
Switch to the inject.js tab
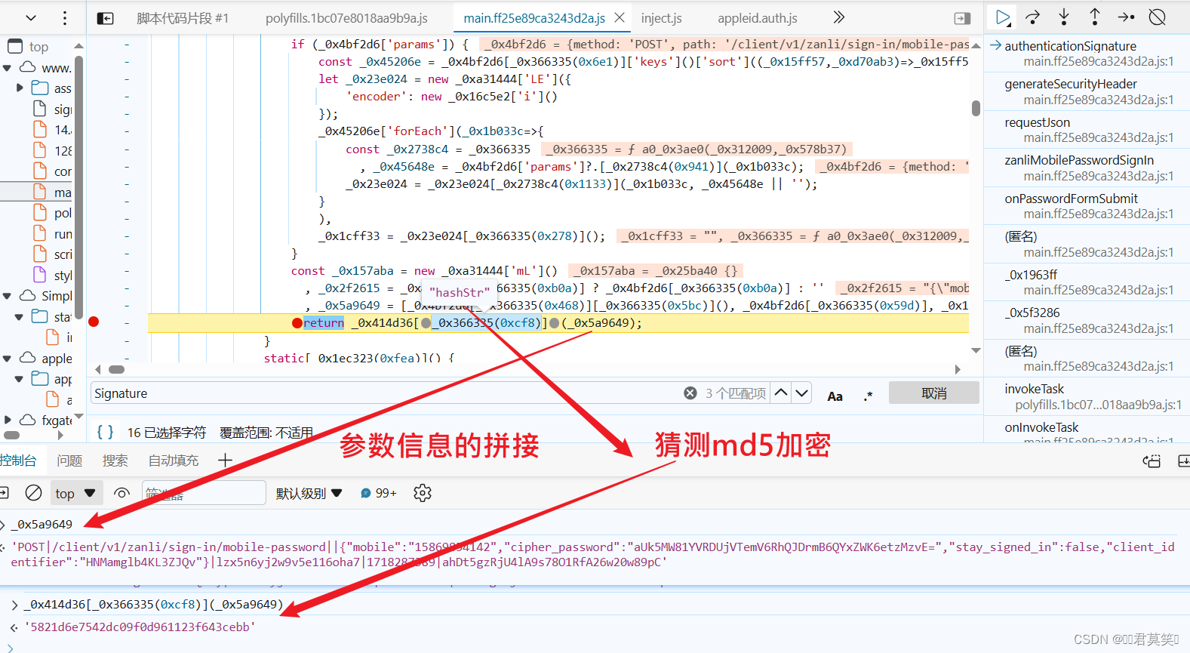point(661,18)
